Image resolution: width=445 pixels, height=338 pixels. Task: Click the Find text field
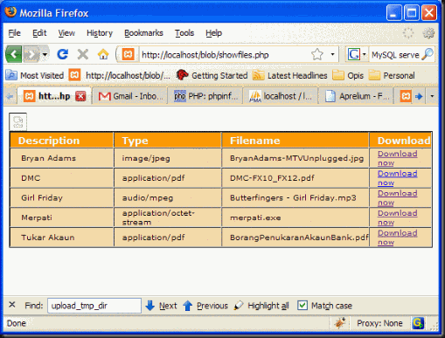pos(94,306)
